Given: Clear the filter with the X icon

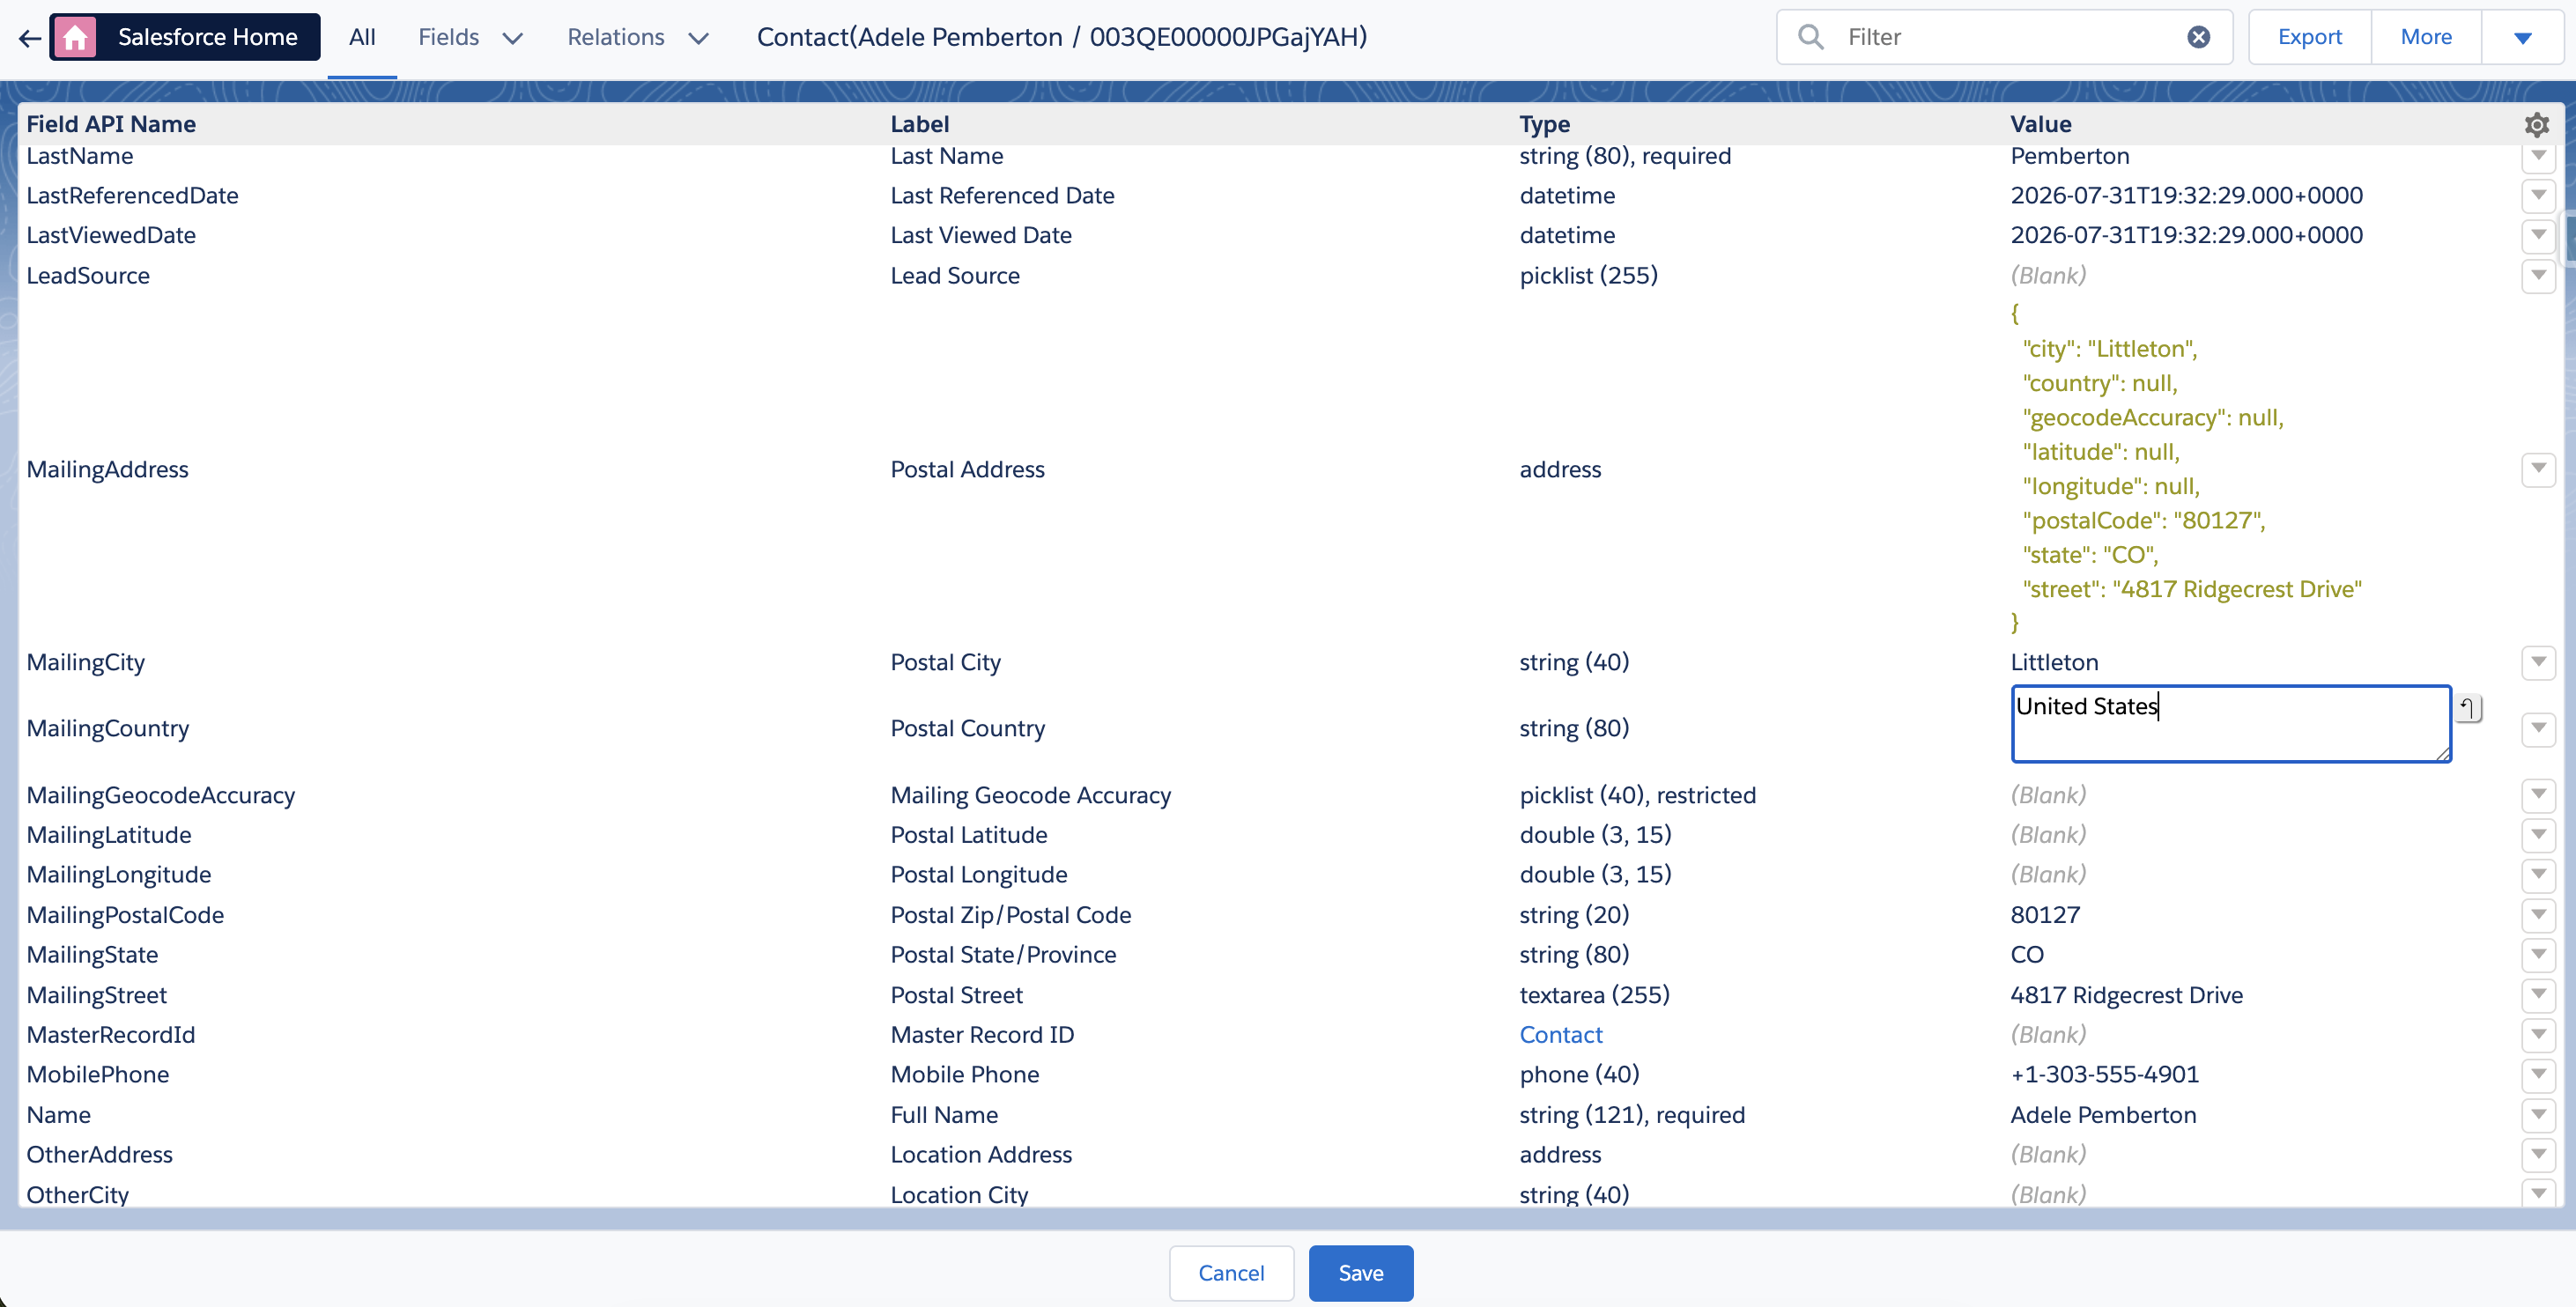Looking at the screenshot, I should pyautogui.click(x=2198, y=37).
